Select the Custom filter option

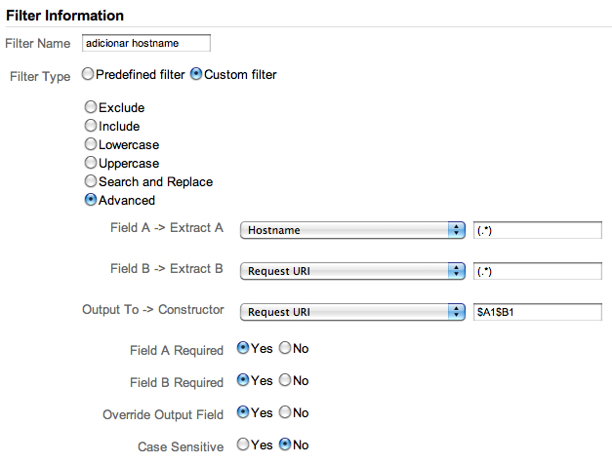coord(196,74)
